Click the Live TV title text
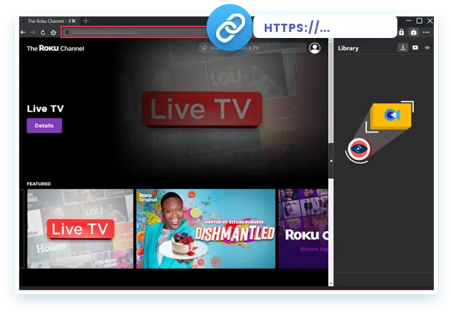Screen dimensions: 451x314 click(46, 109)
